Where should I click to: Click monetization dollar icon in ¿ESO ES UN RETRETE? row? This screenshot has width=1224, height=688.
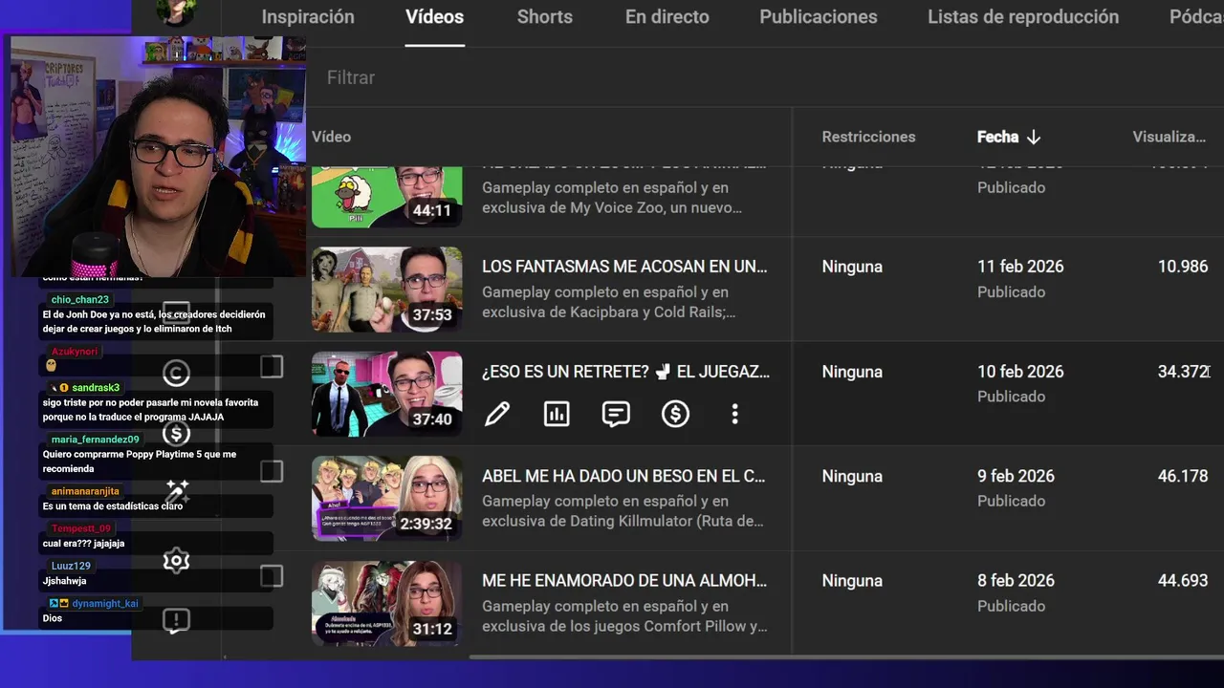pos(675,414)
